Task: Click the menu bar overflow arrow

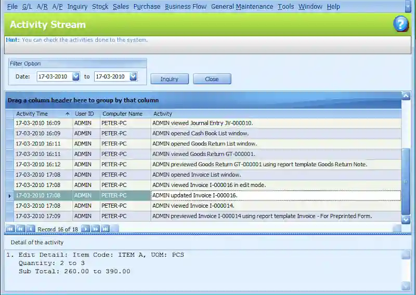Action: (408, 7)
